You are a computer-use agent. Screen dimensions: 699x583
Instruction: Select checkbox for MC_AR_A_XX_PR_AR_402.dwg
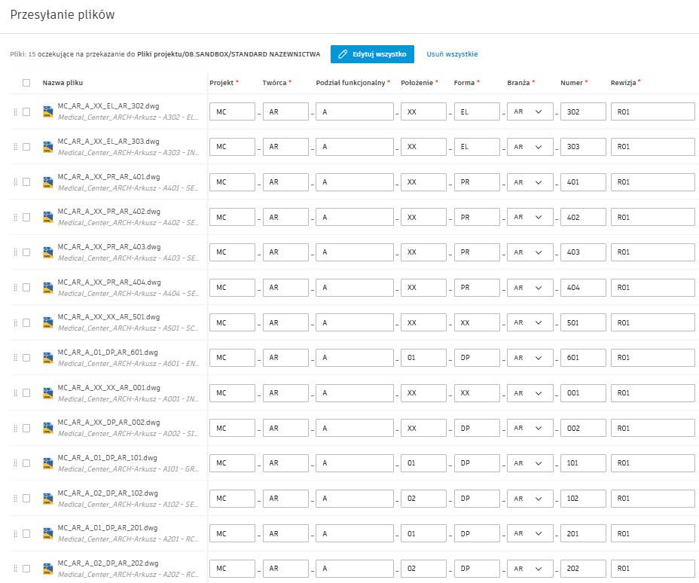[26, 217]
